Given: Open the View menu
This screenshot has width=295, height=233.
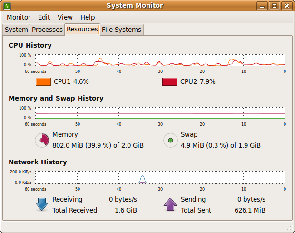Looking at the screenshot, I should coord(65,17).
